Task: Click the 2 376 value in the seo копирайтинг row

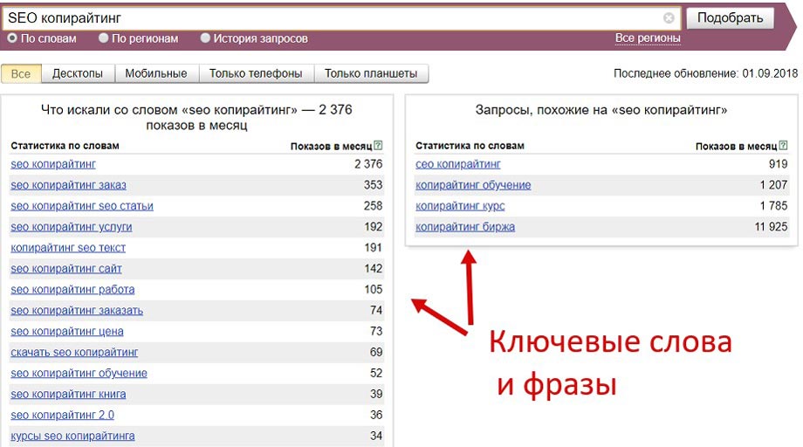Action: (368, 164)
